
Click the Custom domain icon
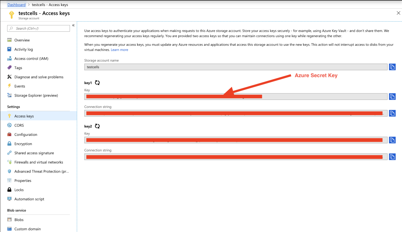pyautogui.click(x=9, y=229)
